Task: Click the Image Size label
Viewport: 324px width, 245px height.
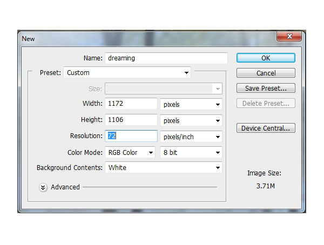Action: point(264,173)
